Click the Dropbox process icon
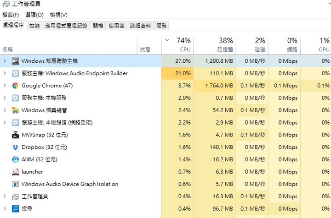The height and width of the screenshot is (218, 331). (x=15, y=147)
